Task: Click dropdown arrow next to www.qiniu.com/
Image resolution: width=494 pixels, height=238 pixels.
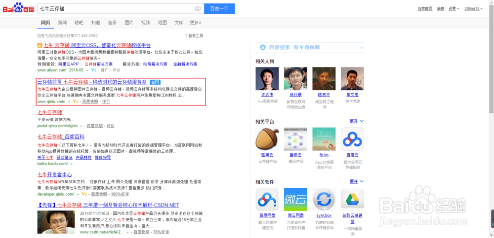Action: (x=69, y=102)
